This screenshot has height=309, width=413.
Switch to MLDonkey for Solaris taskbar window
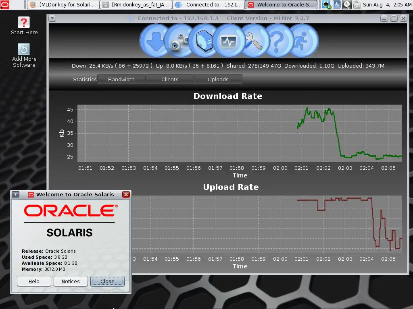63,5
